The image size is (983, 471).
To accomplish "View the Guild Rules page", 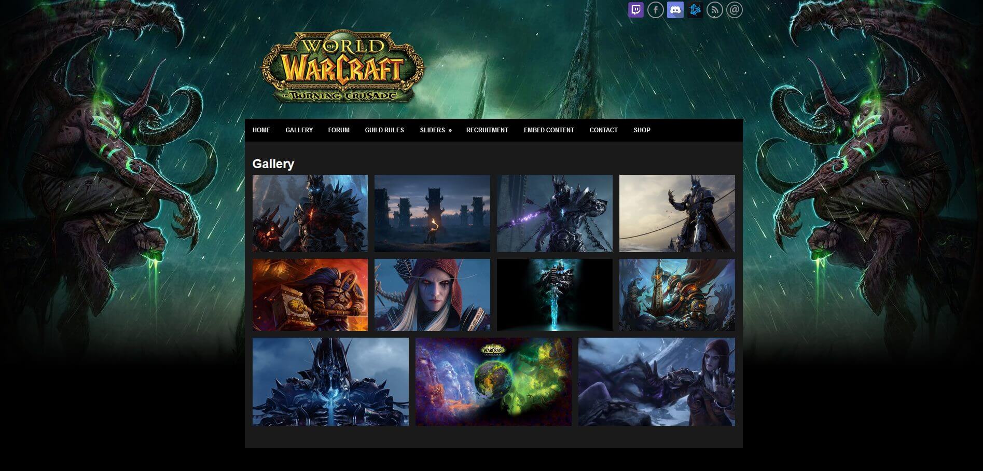I will click(x=384, y=130).
